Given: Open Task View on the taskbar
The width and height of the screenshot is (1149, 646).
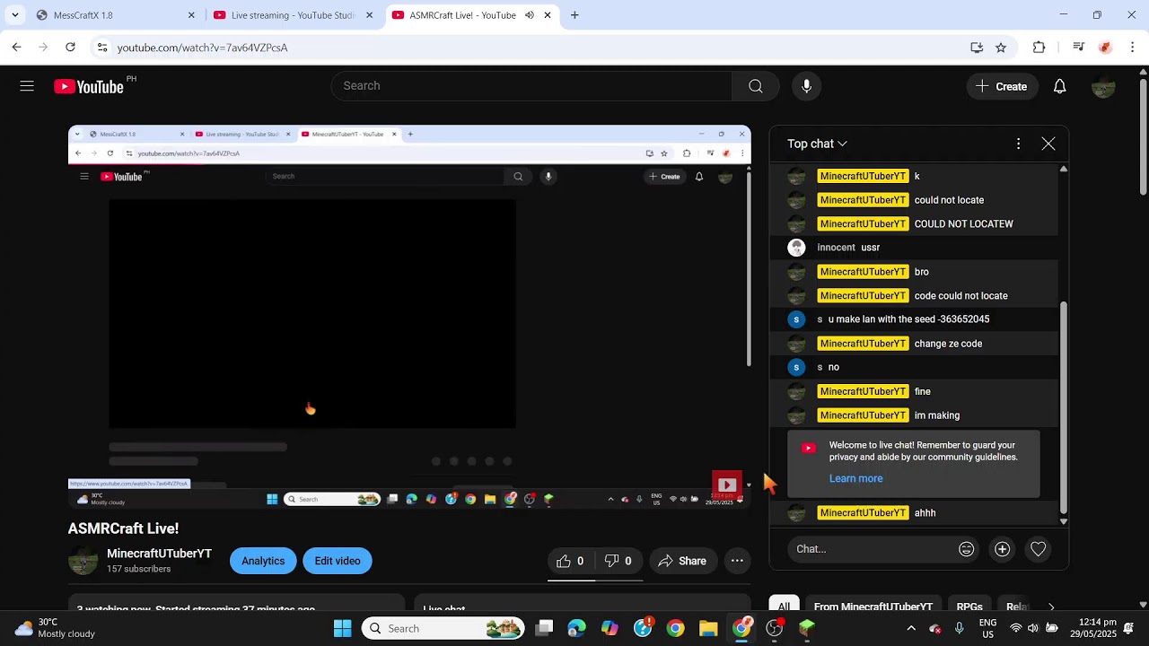Looking at the screenshot, I should point(544,629).
